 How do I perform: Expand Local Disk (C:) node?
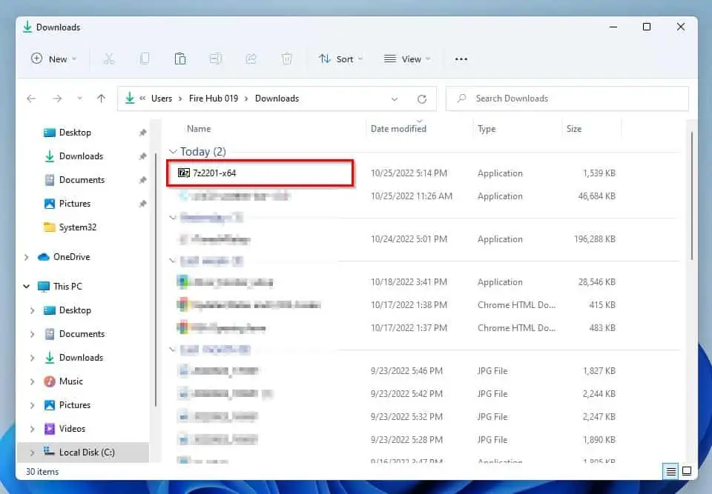click(32, 453)
